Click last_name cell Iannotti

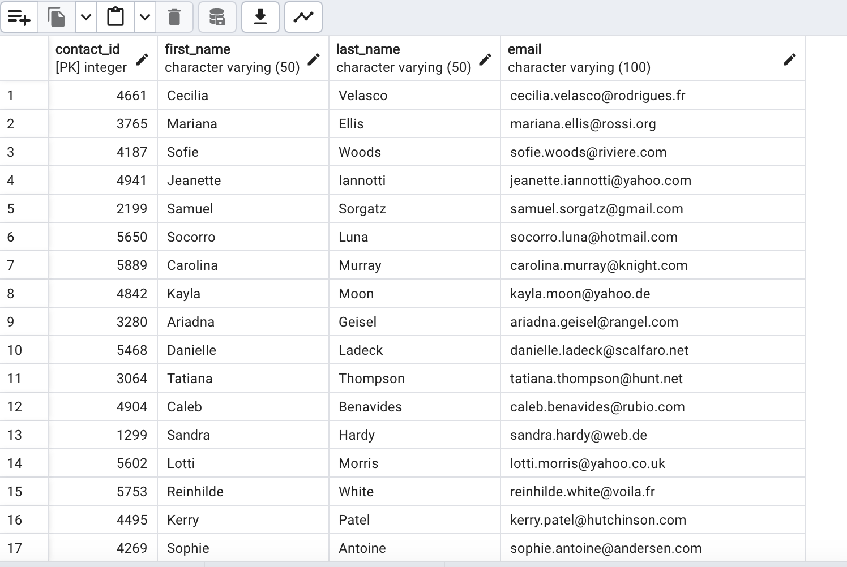[415, 181]
